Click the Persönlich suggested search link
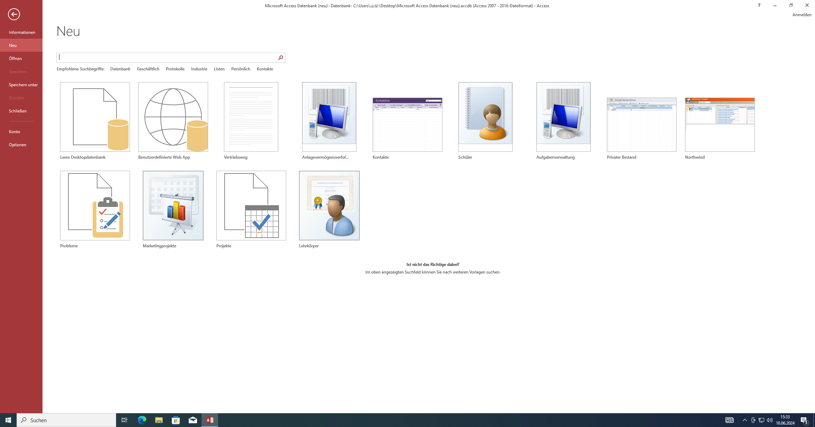 241,69
